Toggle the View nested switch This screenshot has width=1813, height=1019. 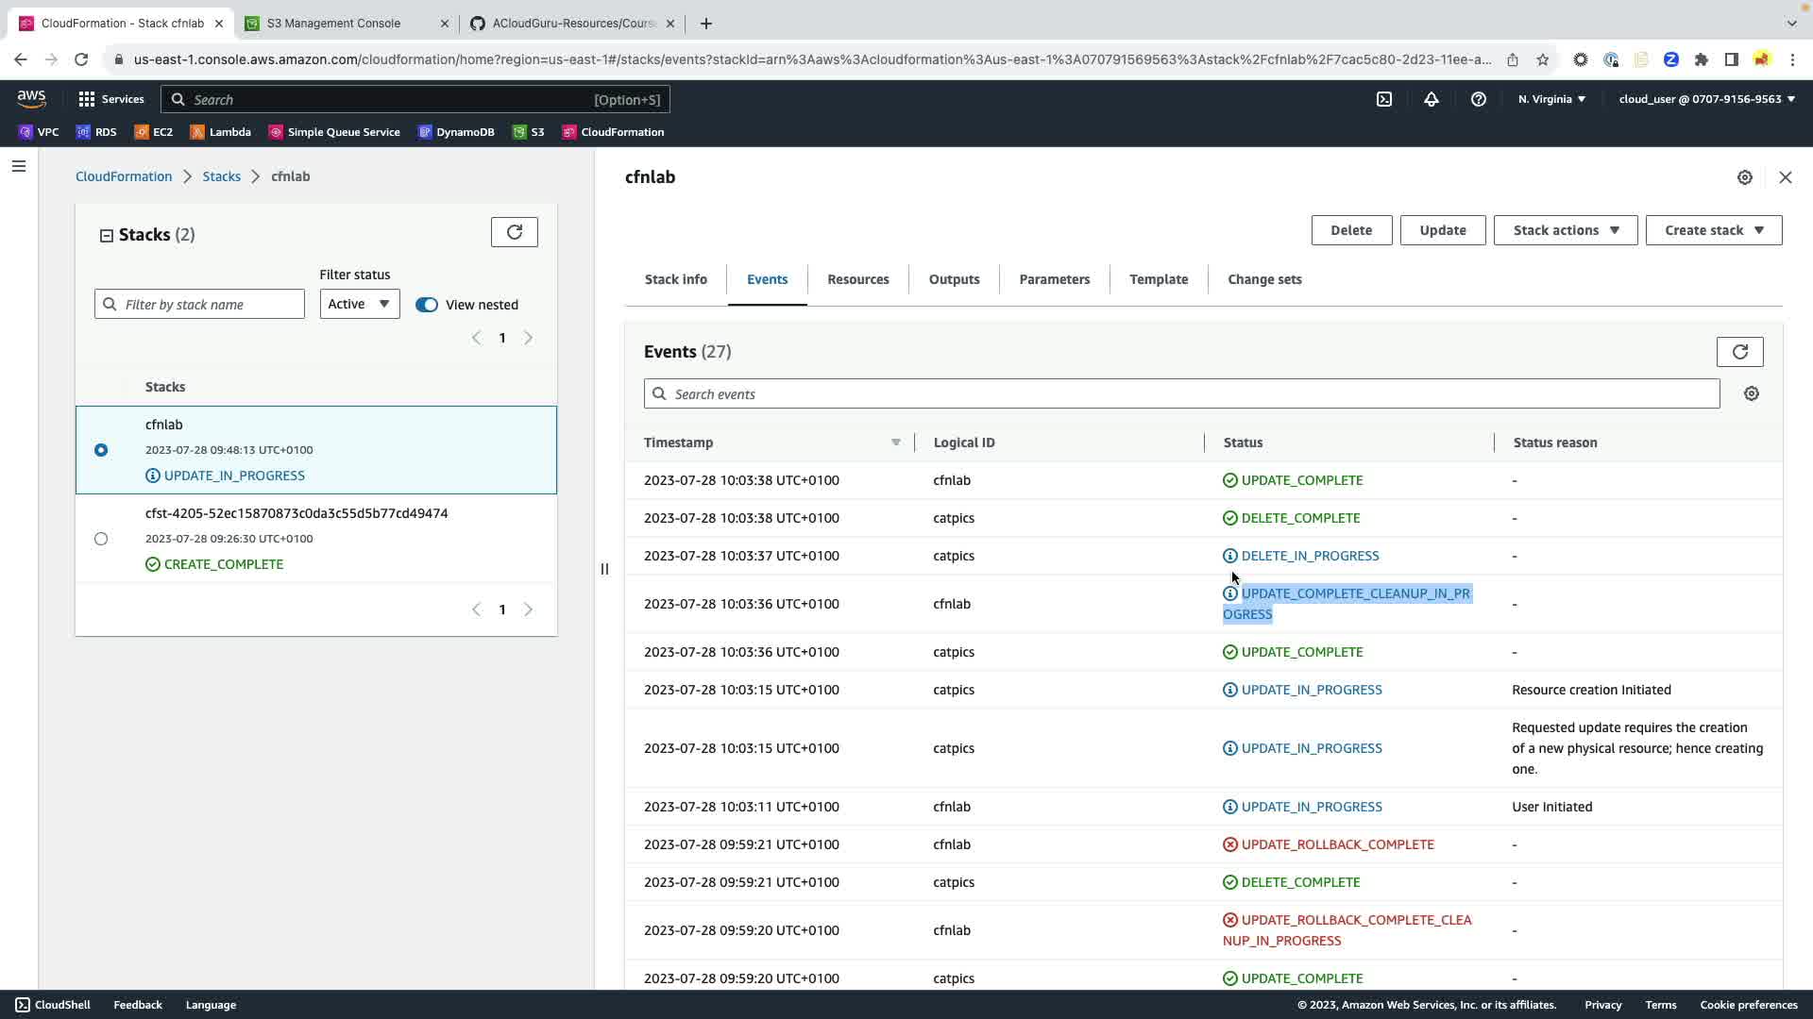[427, 305]
